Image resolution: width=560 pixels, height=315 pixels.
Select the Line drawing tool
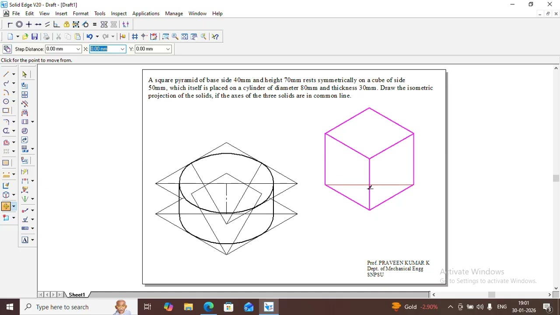6,74
